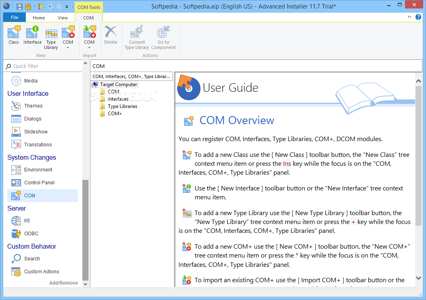The image size is (426, 300).
Task: Click the New Class ribbon icon
Action: coord(14,32)
